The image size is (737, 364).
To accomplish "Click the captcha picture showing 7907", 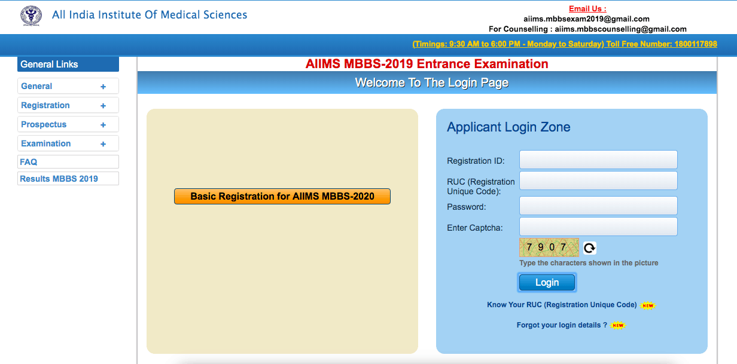I will pos(549,247).
